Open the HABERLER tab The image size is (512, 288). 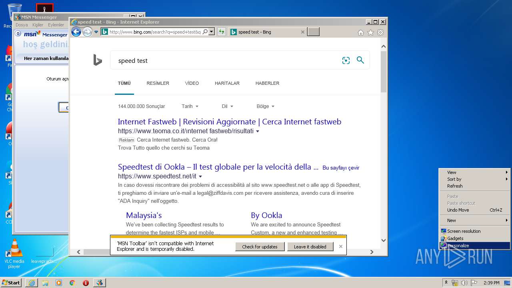point(267,83)
